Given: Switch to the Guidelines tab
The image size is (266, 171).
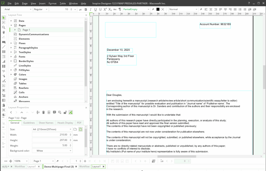Looking at the screenshot, I should pyautogui.click(x=29, y=123).
